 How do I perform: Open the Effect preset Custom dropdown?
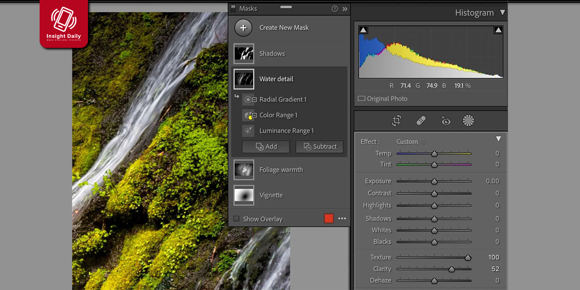click(410, 142)
